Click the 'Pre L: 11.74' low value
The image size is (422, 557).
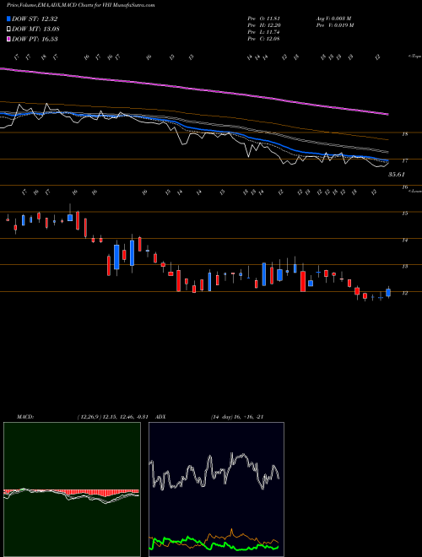pos(264,32)
